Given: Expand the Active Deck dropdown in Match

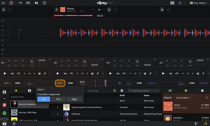Looking at the screenshot, I should pyautogui.click(x=184, y=98).
